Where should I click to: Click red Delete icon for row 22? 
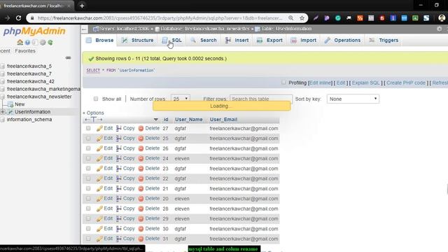(x=141, y=178)
